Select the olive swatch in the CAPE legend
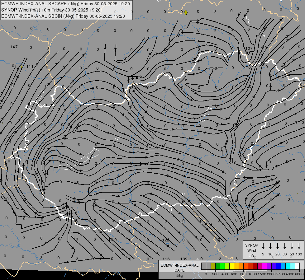305x280 pixels. 213,266
